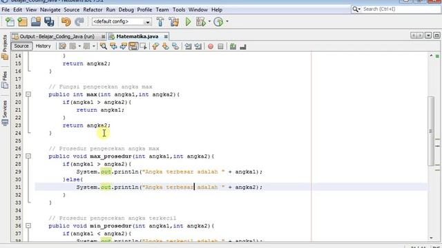Start Debug Project from the toolbar
Image resolution: width=442 pixels, height=248 pixels.
click(201, 21)
